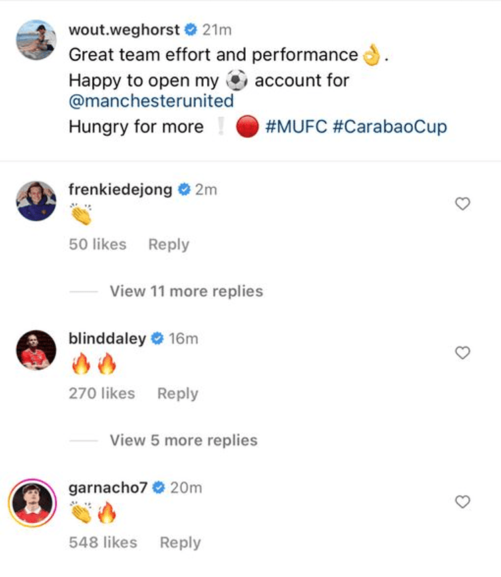The height and width of the screenshot is (577, 501).
Task: Reply to garnacho7's comment
Action: click(180, 542)
